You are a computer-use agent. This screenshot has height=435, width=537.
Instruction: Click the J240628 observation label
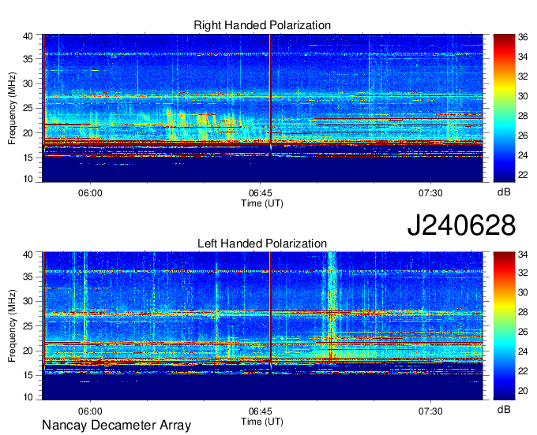point(461,225)
